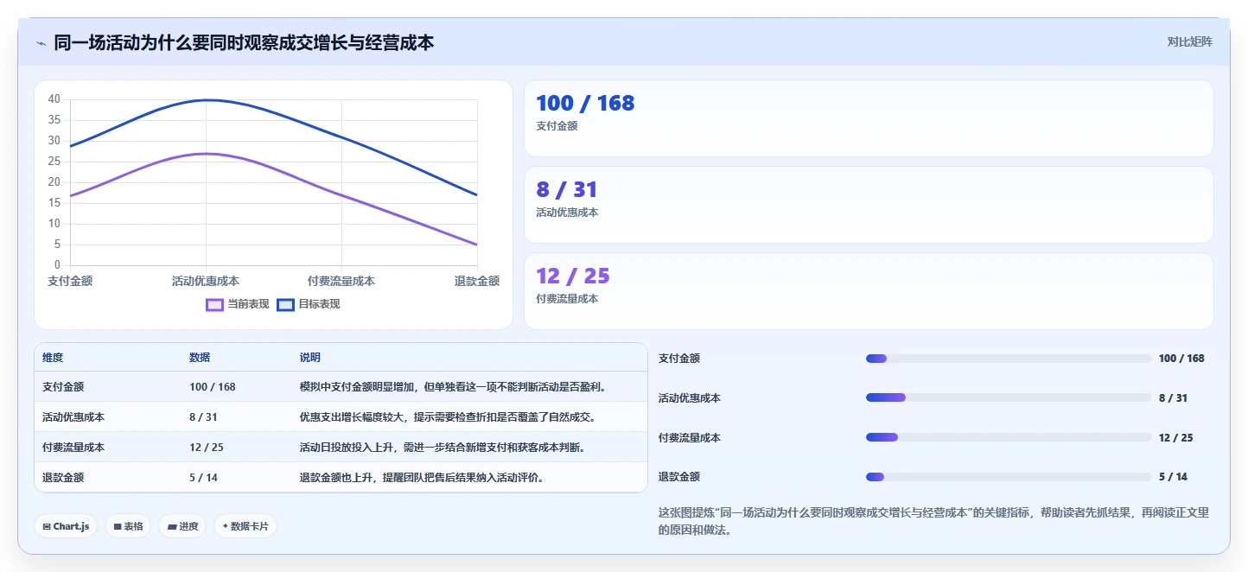Click 5 / 14 value beside progress bar

(x=1173, y=477)
